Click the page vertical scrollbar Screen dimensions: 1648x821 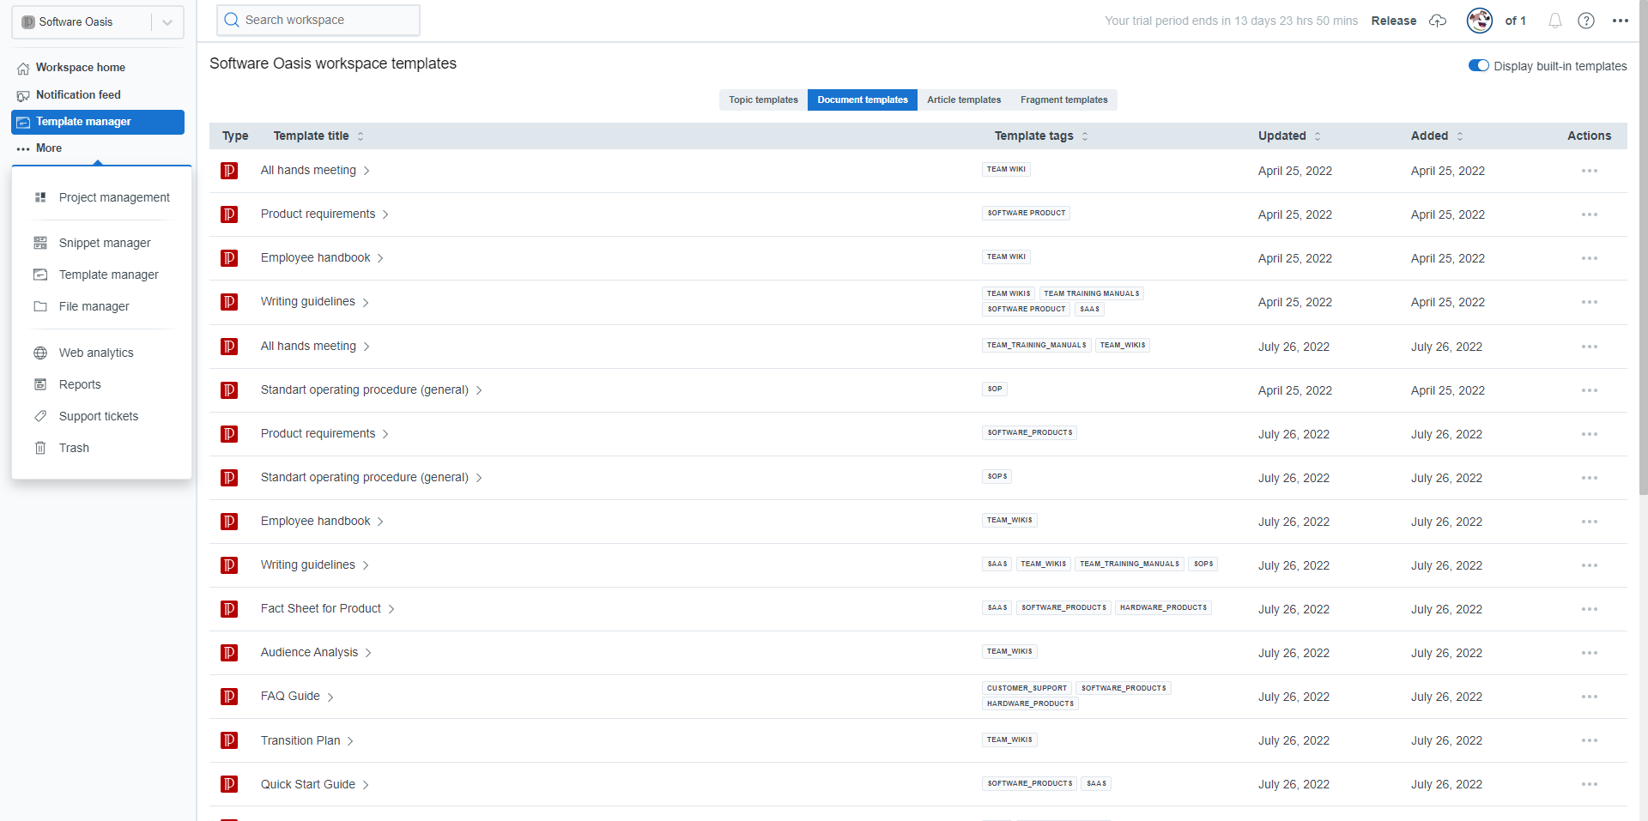(1643, 249)
